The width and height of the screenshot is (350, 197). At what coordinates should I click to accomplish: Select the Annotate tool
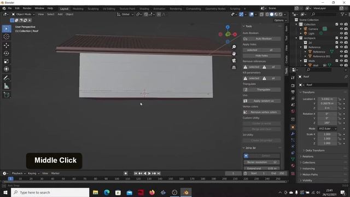[x=6, y=78]
